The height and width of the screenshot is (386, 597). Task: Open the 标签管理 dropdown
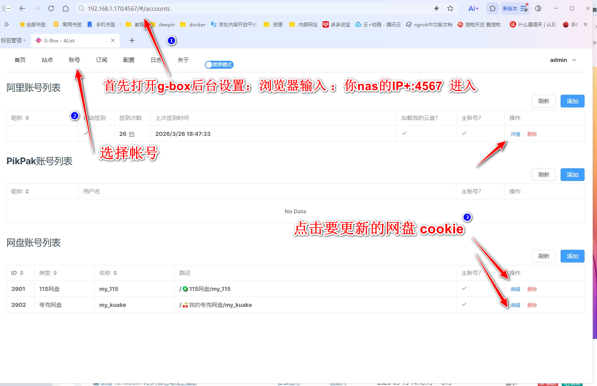point(13,40)
